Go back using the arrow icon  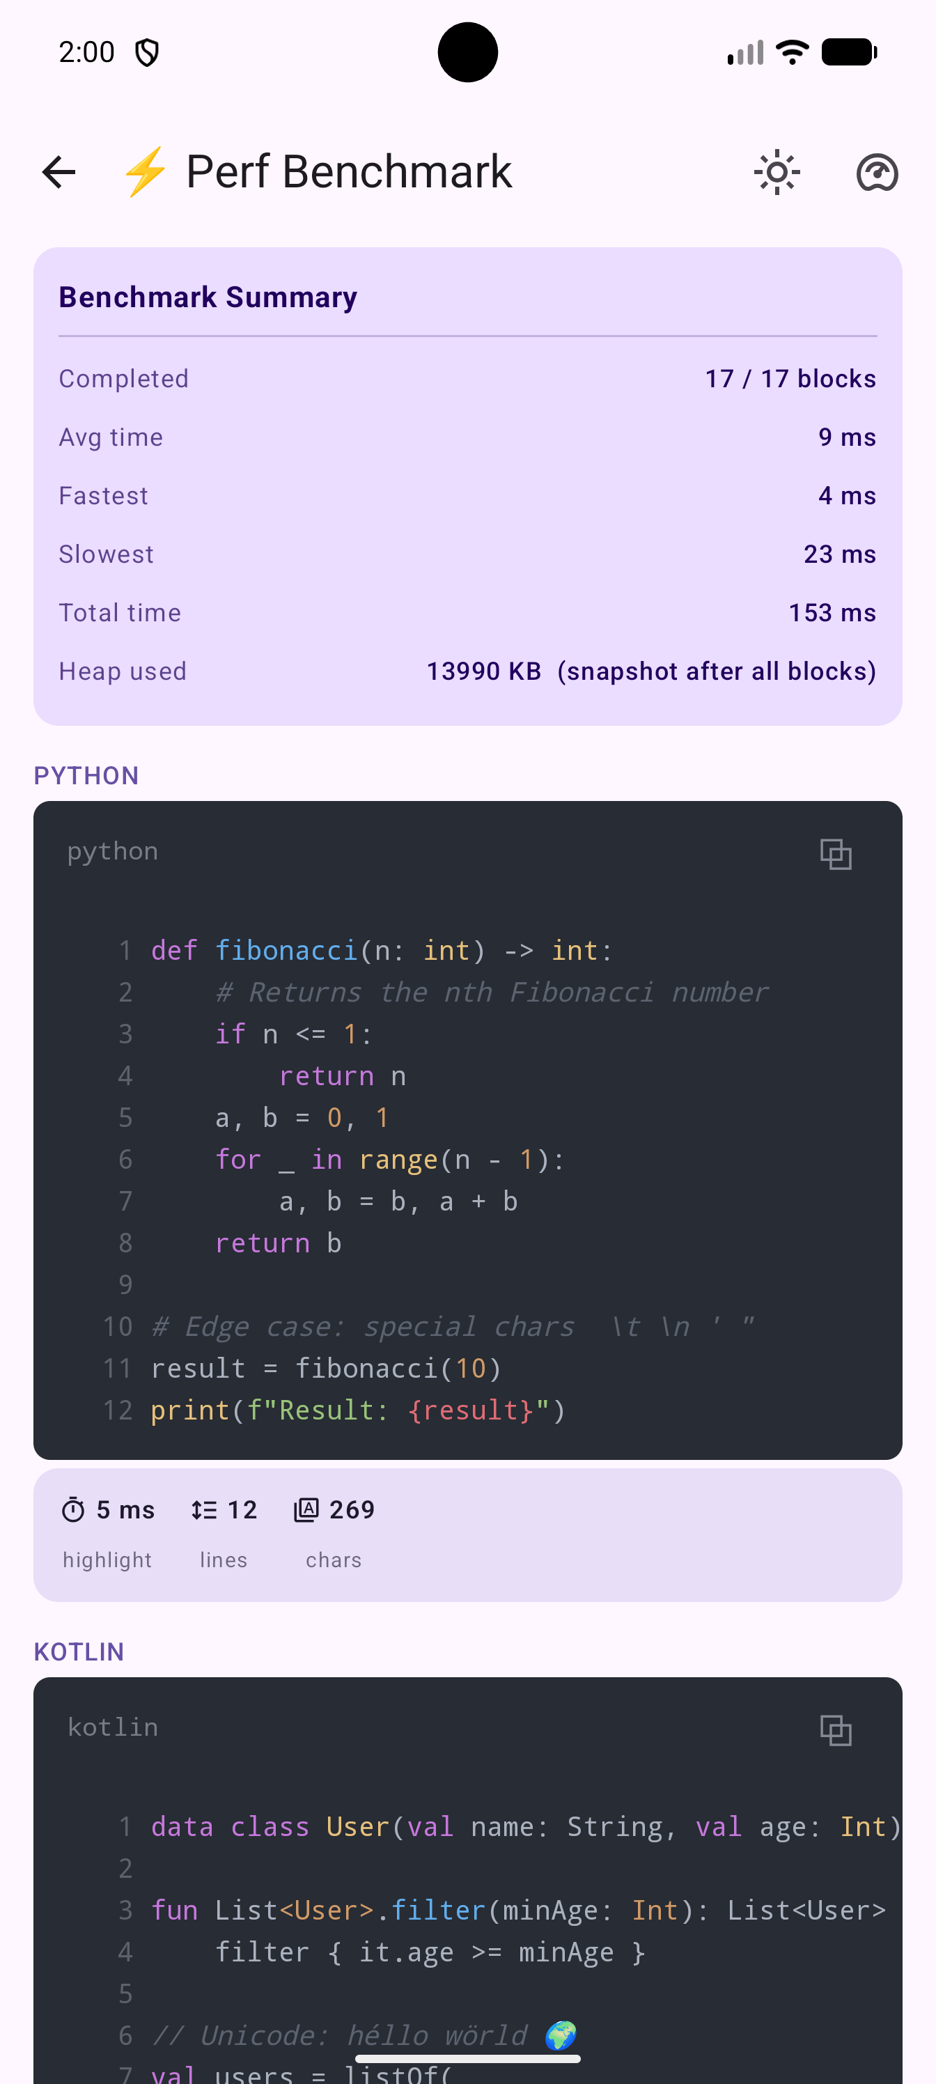59,172
